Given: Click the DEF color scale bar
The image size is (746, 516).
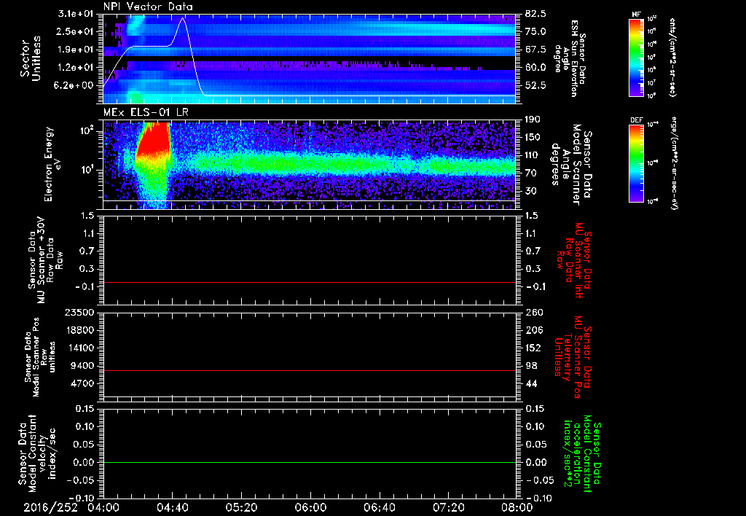Looking at the screenshot, I should coord(637,163).
